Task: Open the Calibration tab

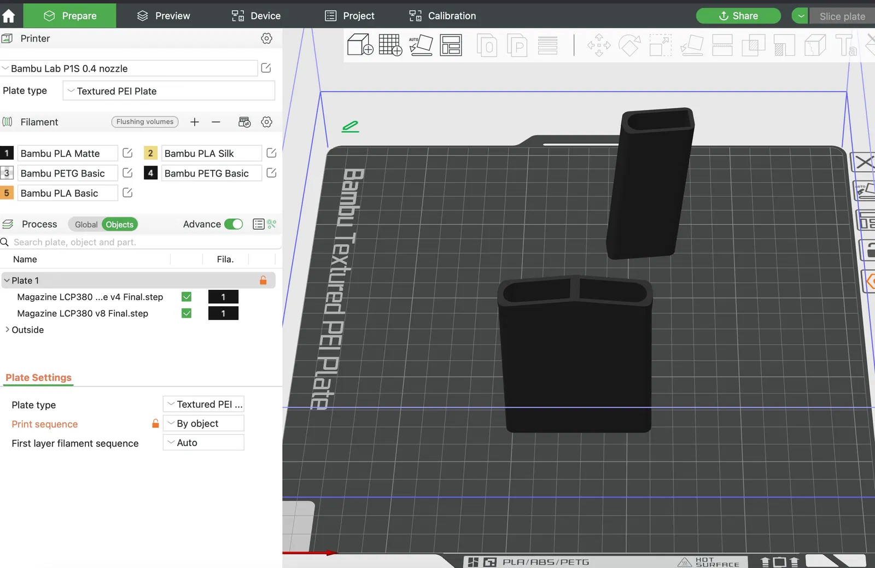Action: [442, 16]
